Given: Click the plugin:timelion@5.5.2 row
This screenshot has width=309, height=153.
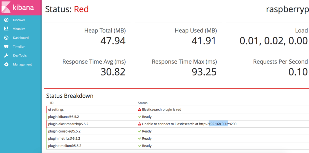Looking at the screenshot, I should pos(65,146).
